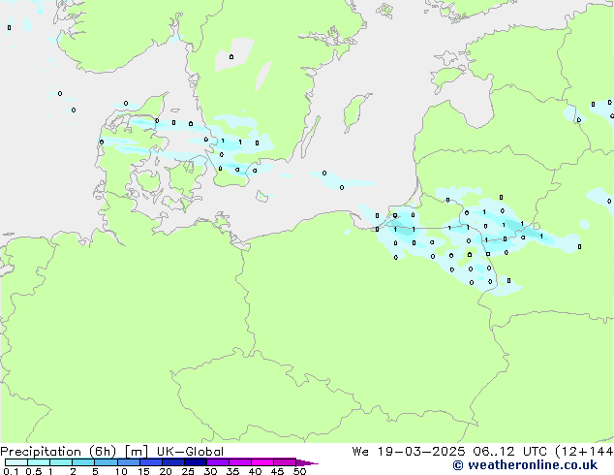Click the 'Precipitation (6h)' title text
The width and height of the screenshot is (614, 475).
coord(58,452)
